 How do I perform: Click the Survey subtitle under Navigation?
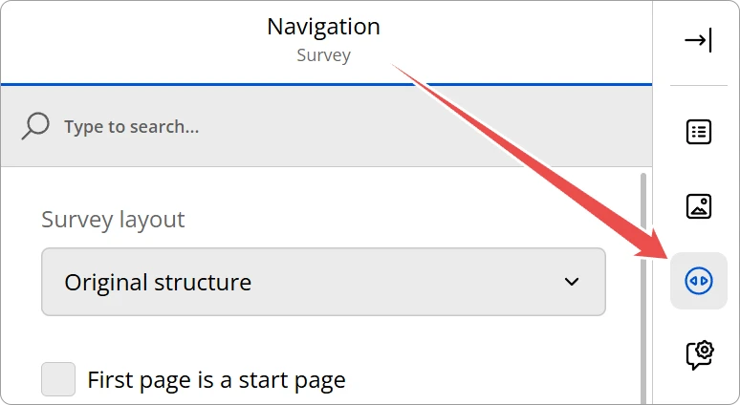tap(323, 55)
